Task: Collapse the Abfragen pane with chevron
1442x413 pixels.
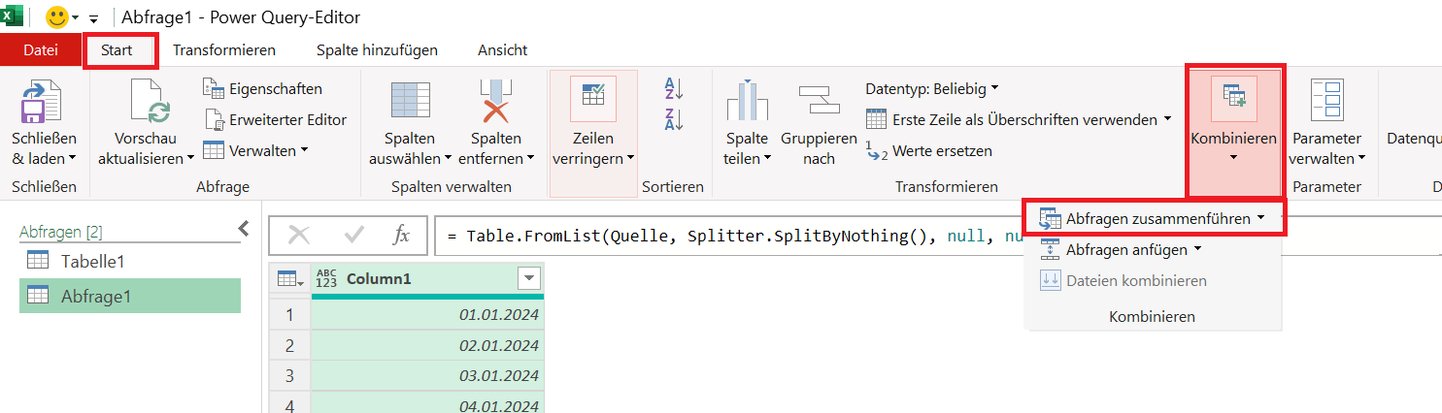Action: [244, 229]
